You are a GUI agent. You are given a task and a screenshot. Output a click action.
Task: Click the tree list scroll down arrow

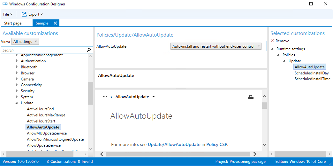click(90, 149)
